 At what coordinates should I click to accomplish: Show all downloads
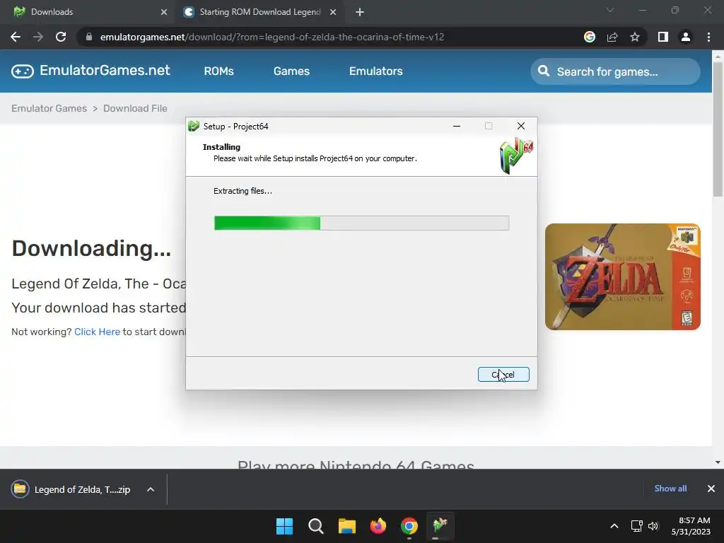pyautogui.click(x=670, y=489)
